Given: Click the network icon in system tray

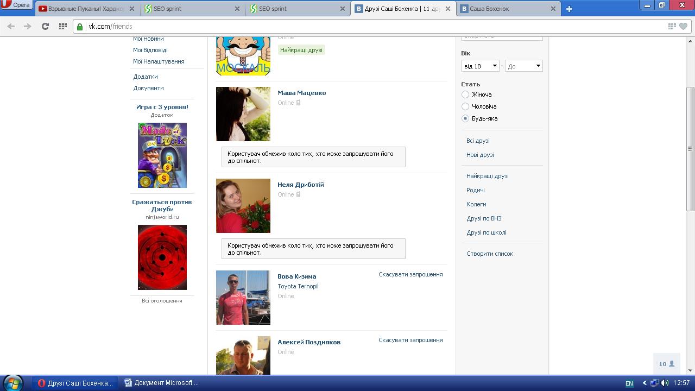Looking at the screenshot, I should pos(654,383).
